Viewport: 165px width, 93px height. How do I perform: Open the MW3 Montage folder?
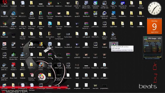(x=141, y=5)
